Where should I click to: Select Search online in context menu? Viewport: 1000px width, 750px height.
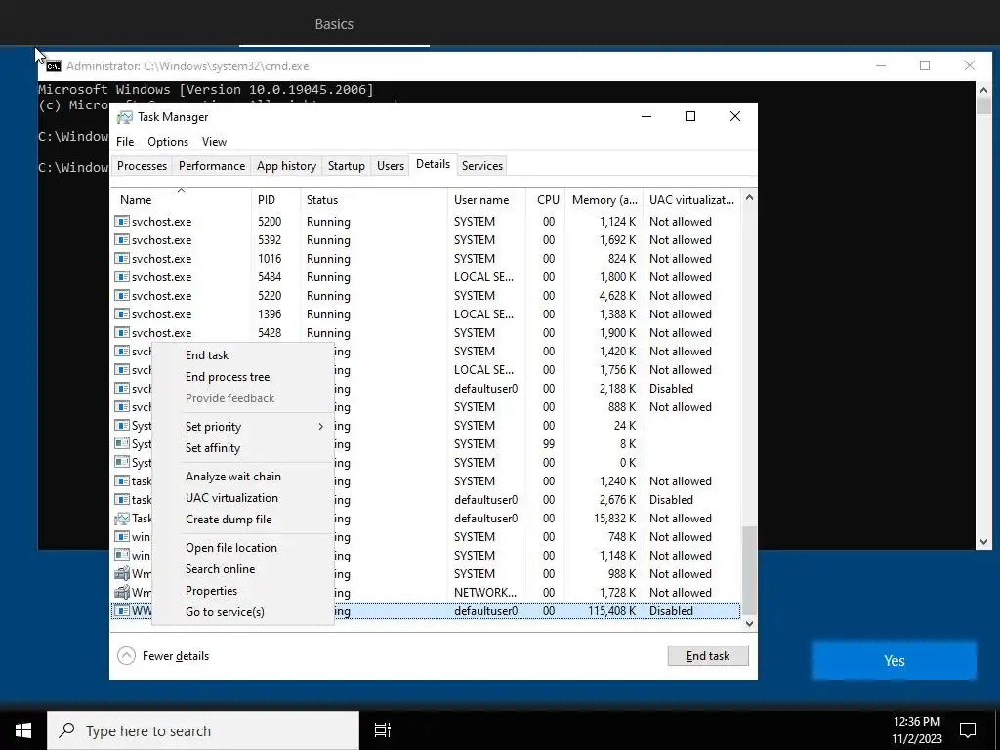tap(220, 569)
